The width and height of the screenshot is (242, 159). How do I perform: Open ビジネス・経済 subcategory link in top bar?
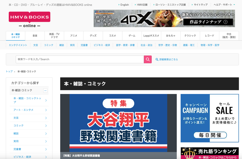pyautogui.click(x=102, y=45)
